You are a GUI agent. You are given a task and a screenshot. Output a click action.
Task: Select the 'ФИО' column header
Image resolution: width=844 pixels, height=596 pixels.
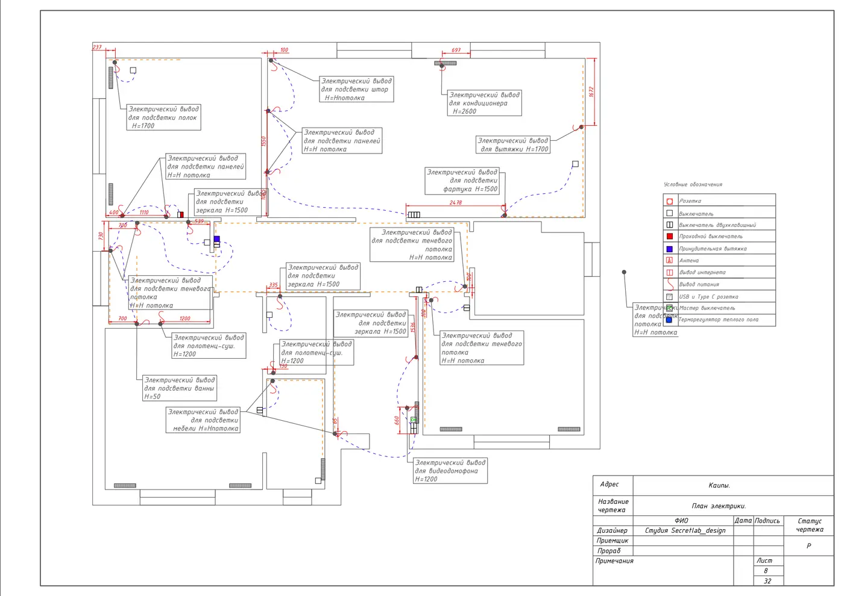(681, 521)
